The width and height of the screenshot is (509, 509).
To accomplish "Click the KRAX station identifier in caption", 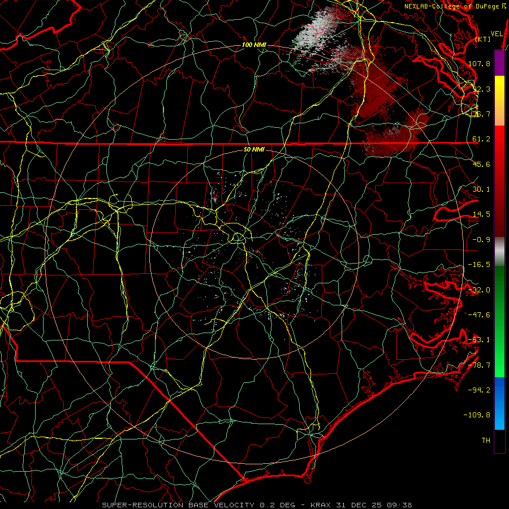I will click(x=320, y=505).
